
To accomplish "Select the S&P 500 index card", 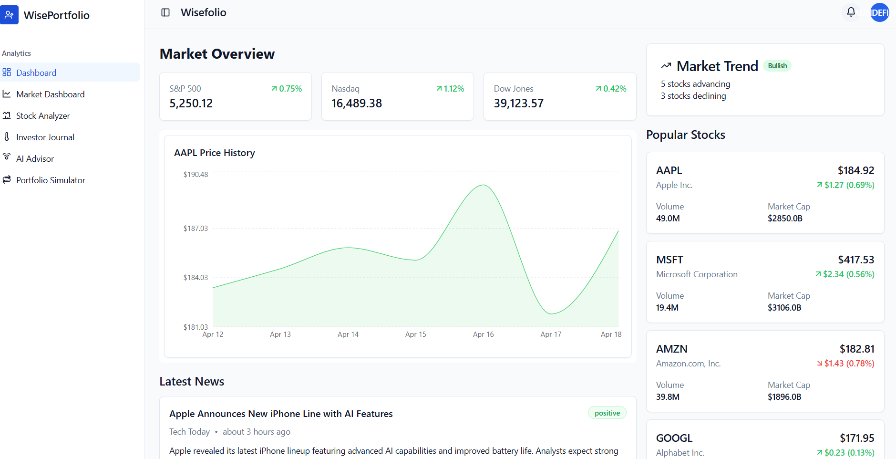I will (x=235, y=96).
